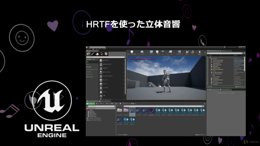The image size is (260, 146).
Task: Expand the エンジン コンテンツ folder tree
Action: (87, 118)
